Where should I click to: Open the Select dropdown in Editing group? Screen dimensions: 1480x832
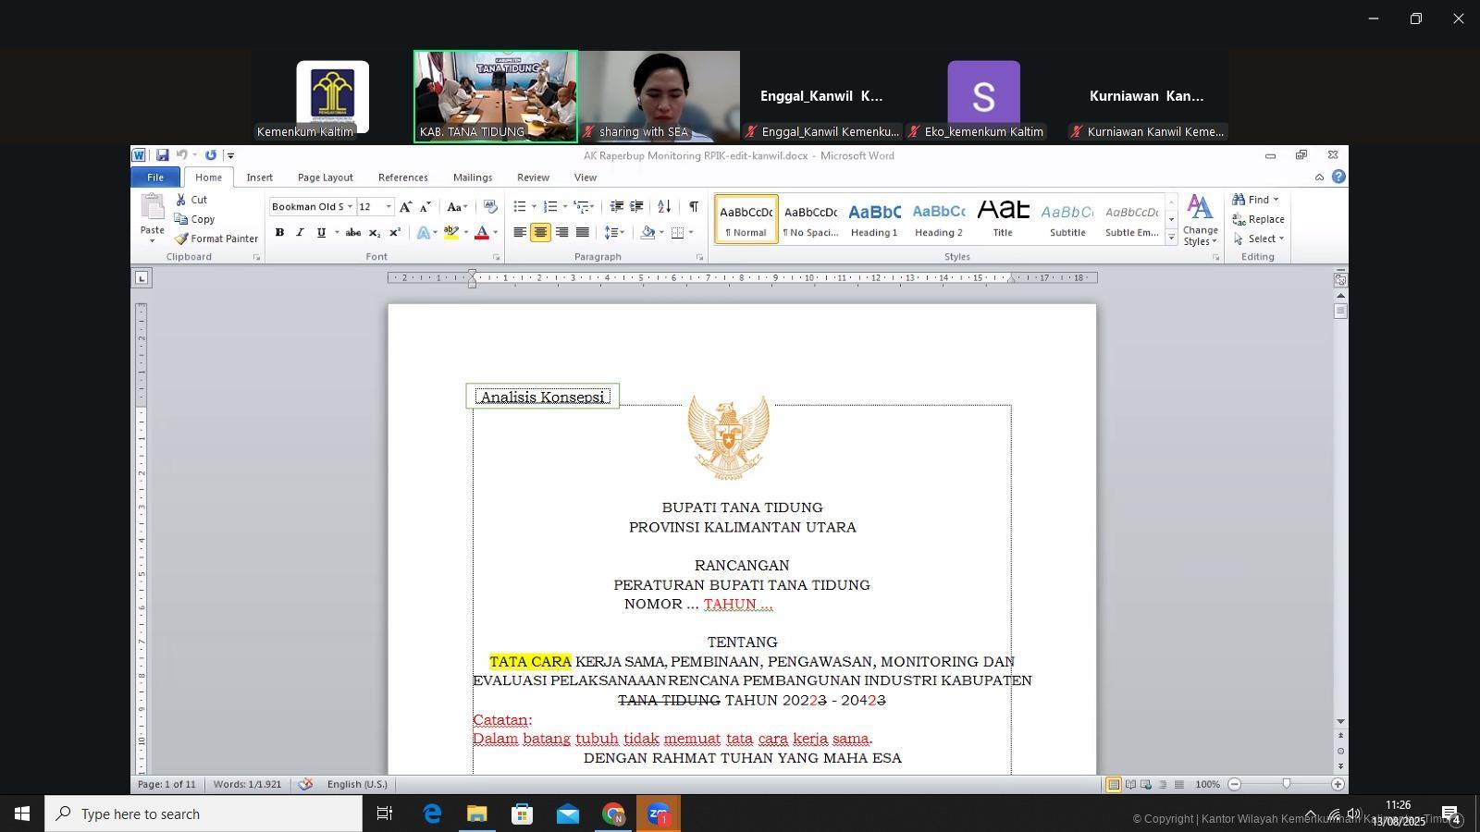1259,239
